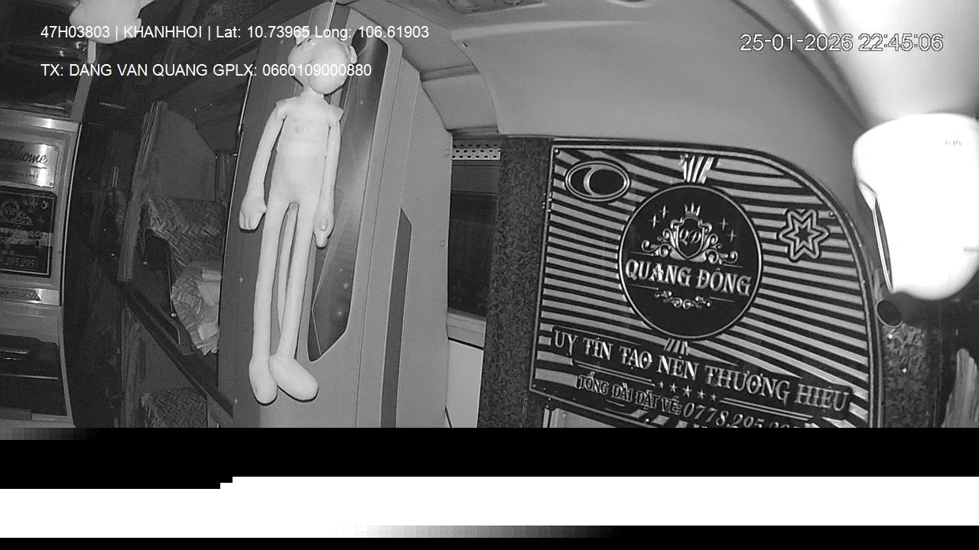Click the longitude value 106.61903
Viewport: 979px width, 550px height.
tap(393, 32)
